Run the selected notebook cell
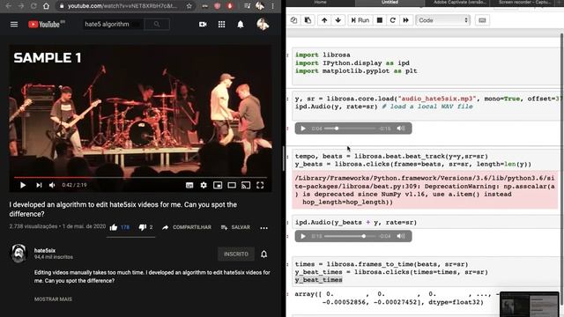The image size is (564, 317). point(360,20)
